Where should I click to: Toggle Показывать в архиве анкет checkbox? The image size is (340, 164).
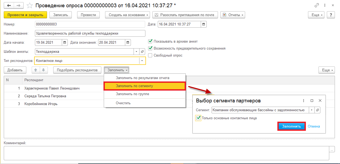pos(150,42)
